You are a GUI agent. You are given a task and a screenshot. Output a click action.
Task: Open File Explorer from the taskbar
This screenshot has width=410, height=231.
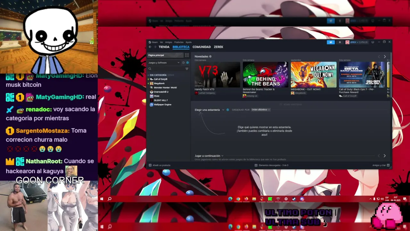(254, 199)
